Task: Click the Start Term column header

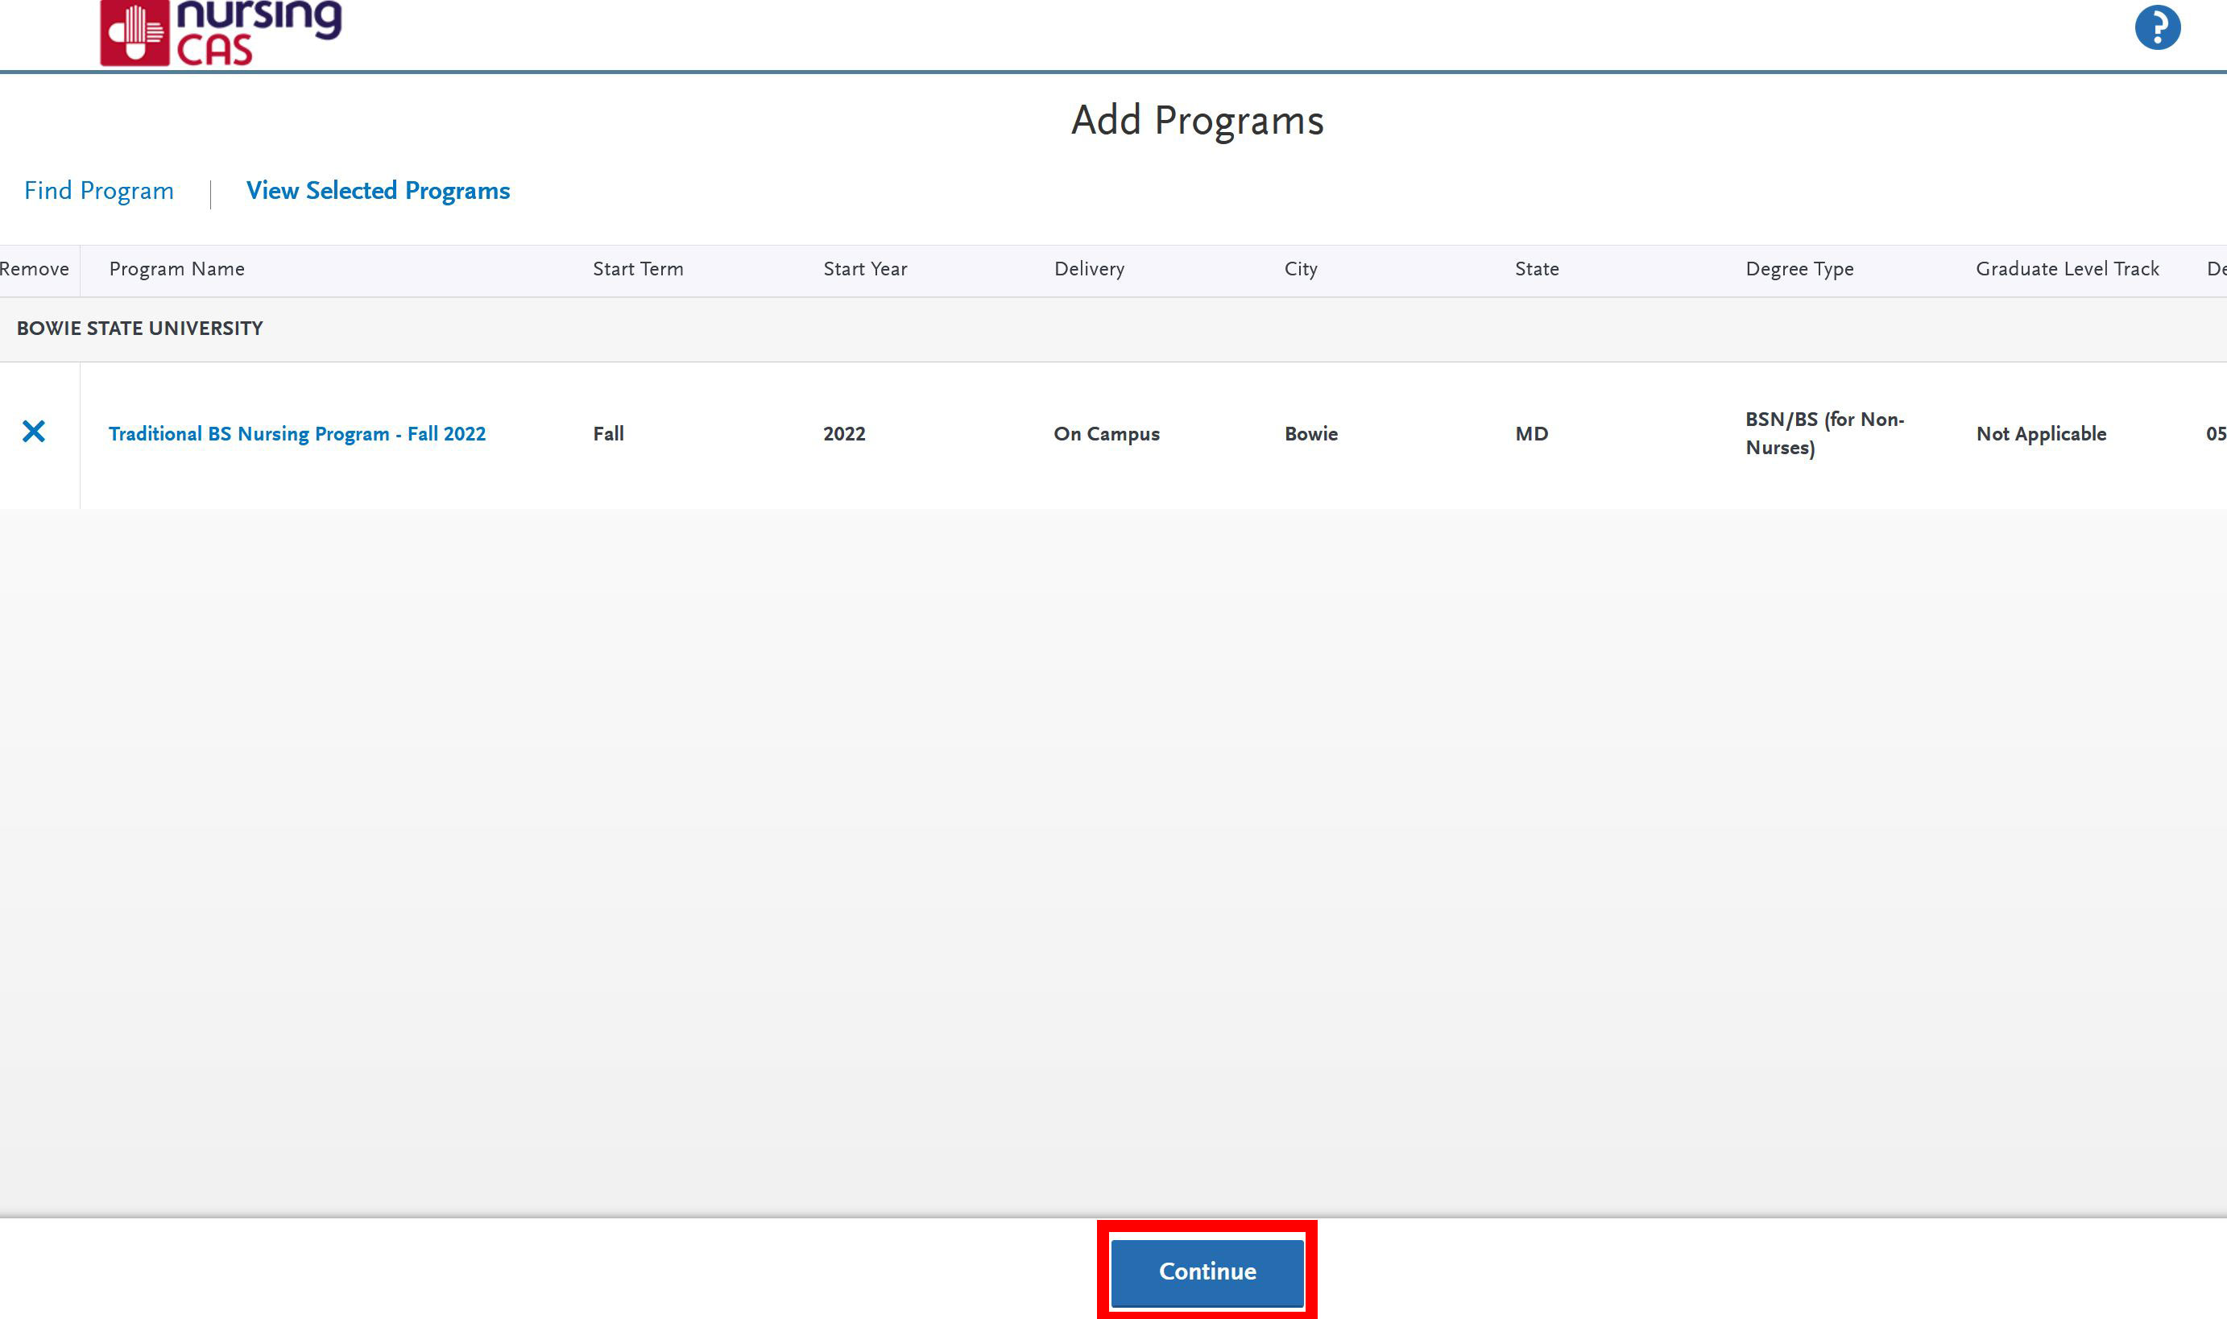Action: [x=637, y=269]
